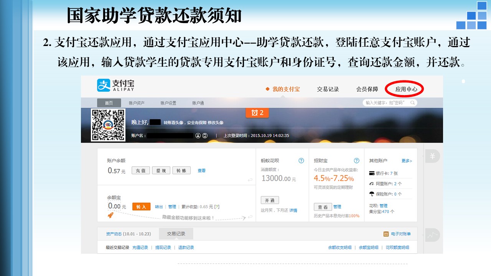Click the 余额宝 help [?] mark
491x276 pixels.
point(217,207)
